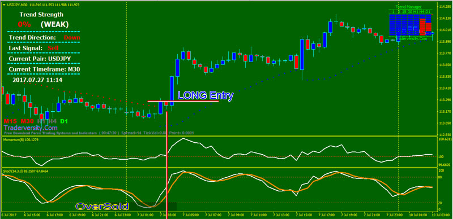Screen dimensions: 453x219
Task: Click the (WEAK) strength label
Action: tap(54, 24)
